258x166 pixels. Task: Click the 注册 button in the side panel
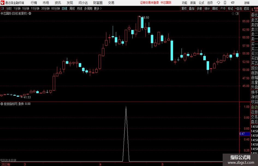click(x=254, y=112)
